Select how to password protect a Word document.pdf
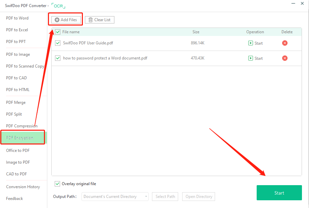 [105, 58]
